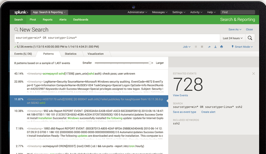Click the View Events link
266x154 pixels.
coord(180,95)
